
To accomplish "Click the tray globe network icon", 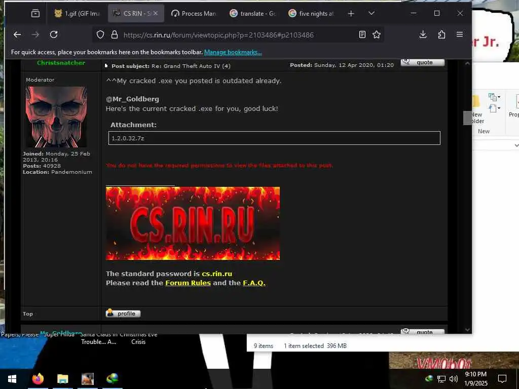I will tap(429, 379).
